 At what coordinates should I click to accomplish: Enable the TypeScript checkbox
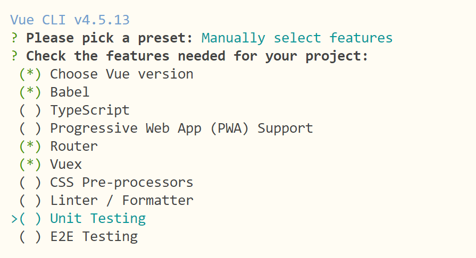pos(30,110)
